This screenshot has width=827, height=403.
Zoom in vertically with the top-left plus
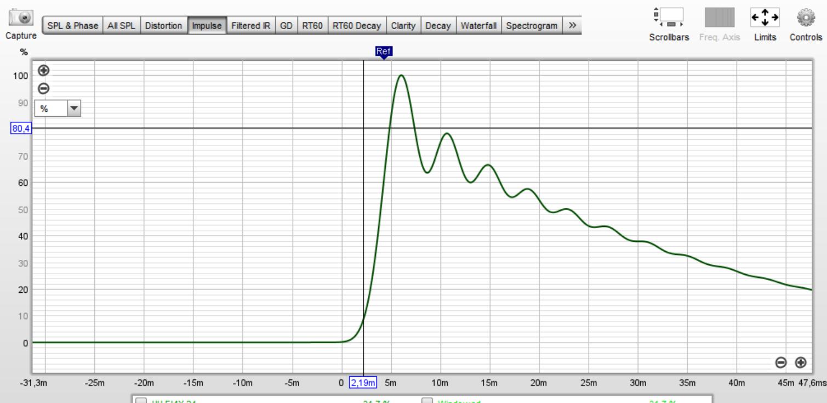(x=43, y=70)
